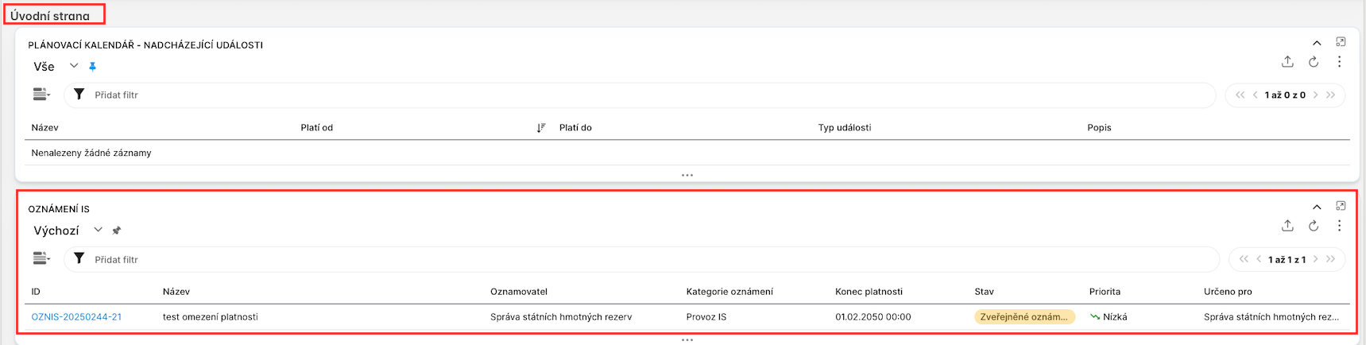The image size is (1366, 345).
Task: Collapse the Oznámení IS panel
Action: point(1317,207)
